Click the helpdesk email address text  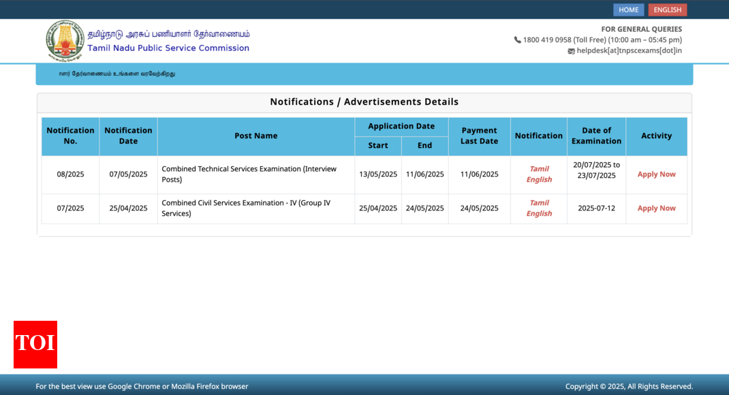pos(629,50)
